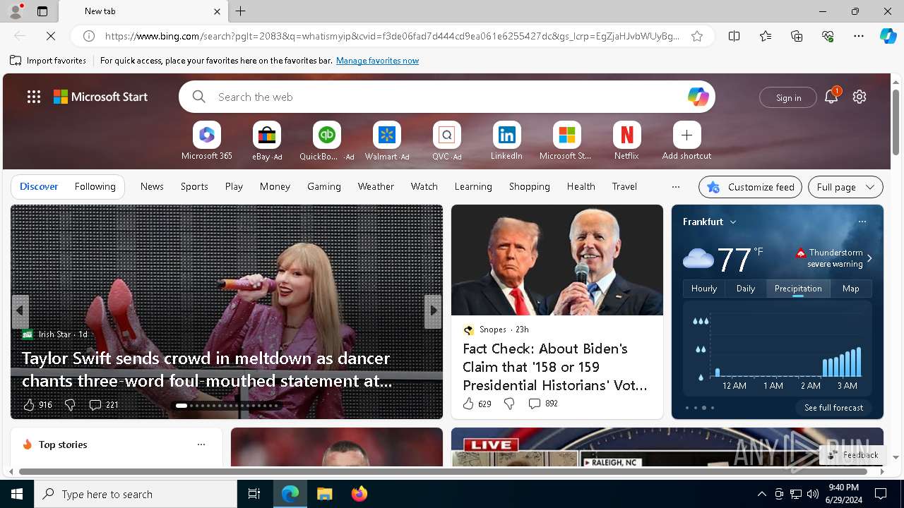This screenshot has width=904, height=508.
Task: Dislike the Biden fact check article
Action: [x=509, y=404]
